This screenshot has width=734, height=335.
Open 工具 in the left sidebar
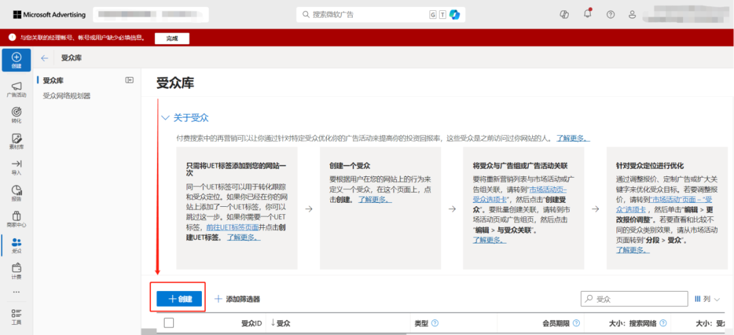(x=16, y=316)
